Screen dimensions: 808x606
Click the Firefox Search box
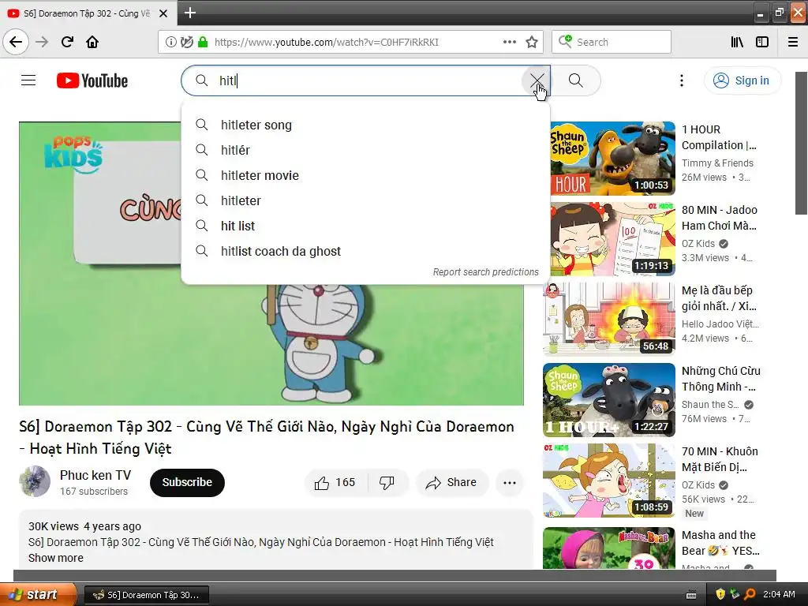612,42
